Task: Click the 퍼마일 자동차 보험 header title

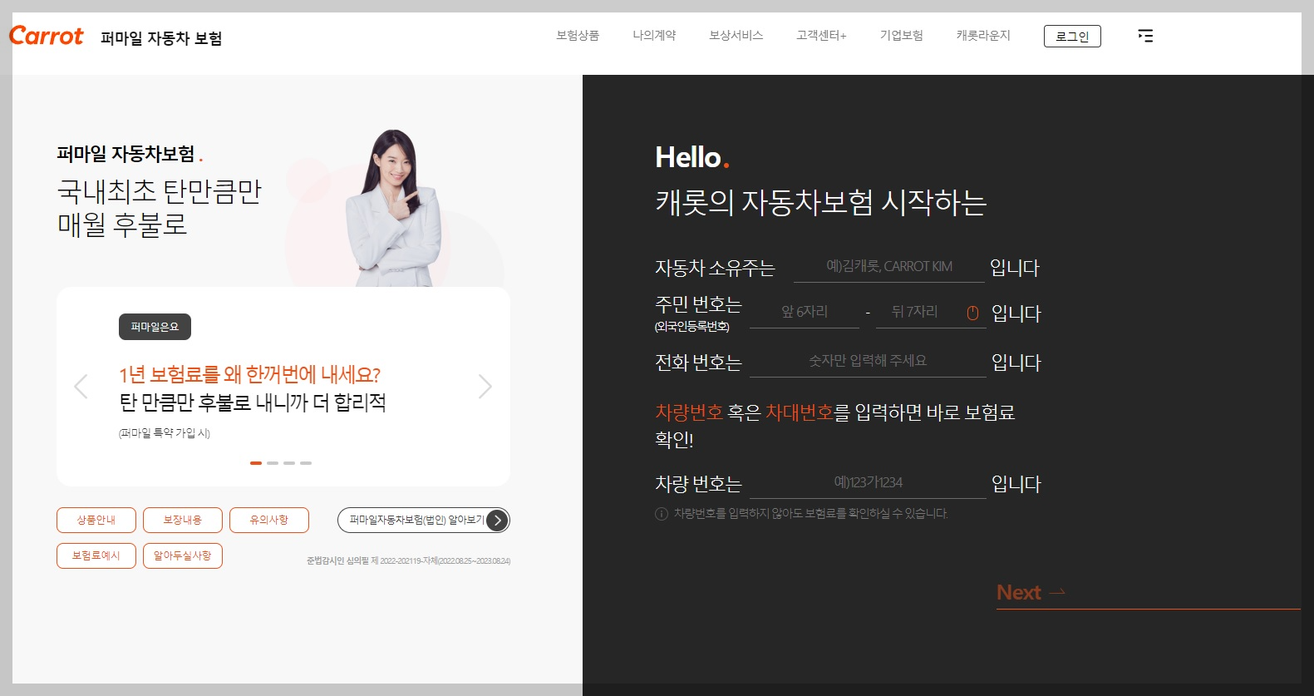Action: click(161, 38)
